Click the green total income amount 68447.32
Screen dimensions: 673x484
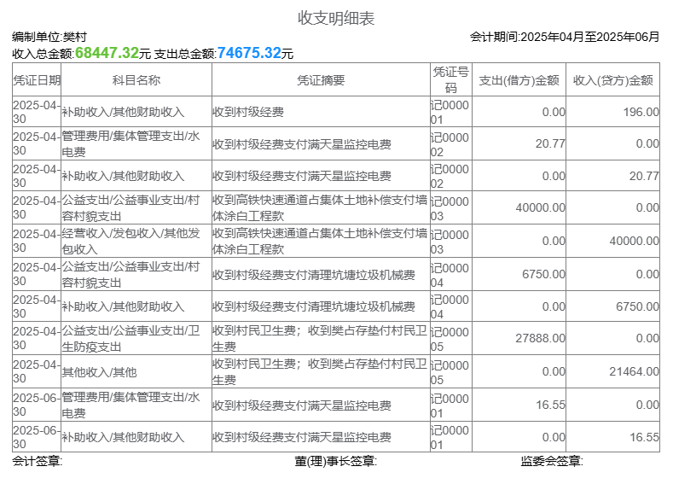point(107,53)
